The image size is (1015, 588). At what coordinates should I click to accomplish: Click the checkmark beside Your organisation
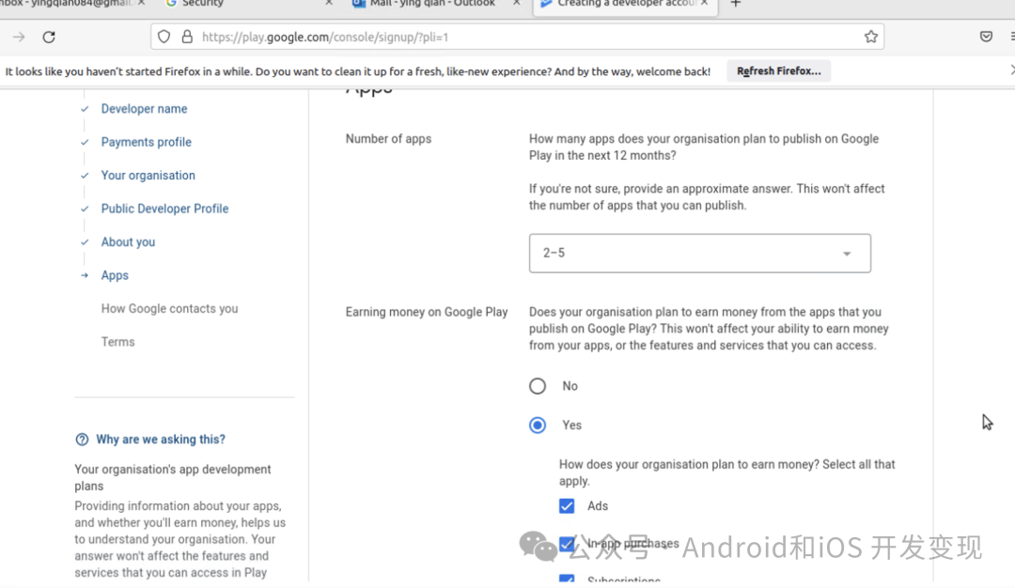point(85,176)
